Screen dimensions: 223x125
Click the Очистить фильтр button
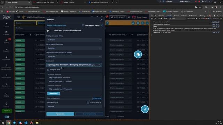(89, 114)
